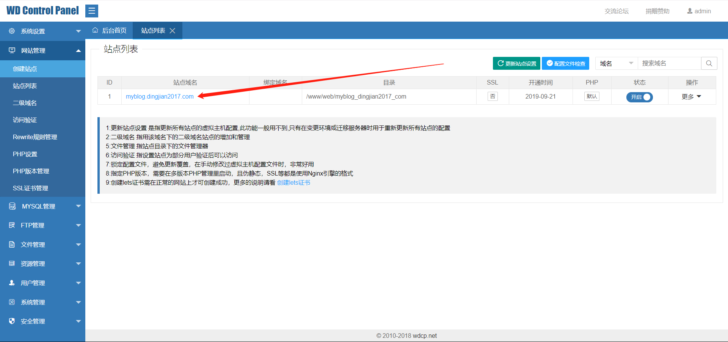Expand the 更多 actions dropdown
Screen dimensions: 728x342
(691, 96)
